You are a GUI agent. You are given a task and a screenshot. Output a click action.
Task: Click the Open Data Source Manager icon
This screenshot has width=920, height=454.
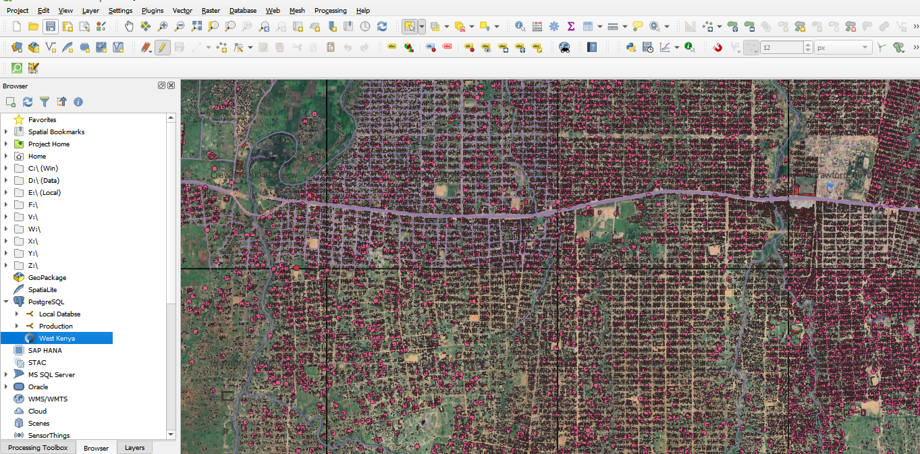pyautogui.click(x=17, y=47)
